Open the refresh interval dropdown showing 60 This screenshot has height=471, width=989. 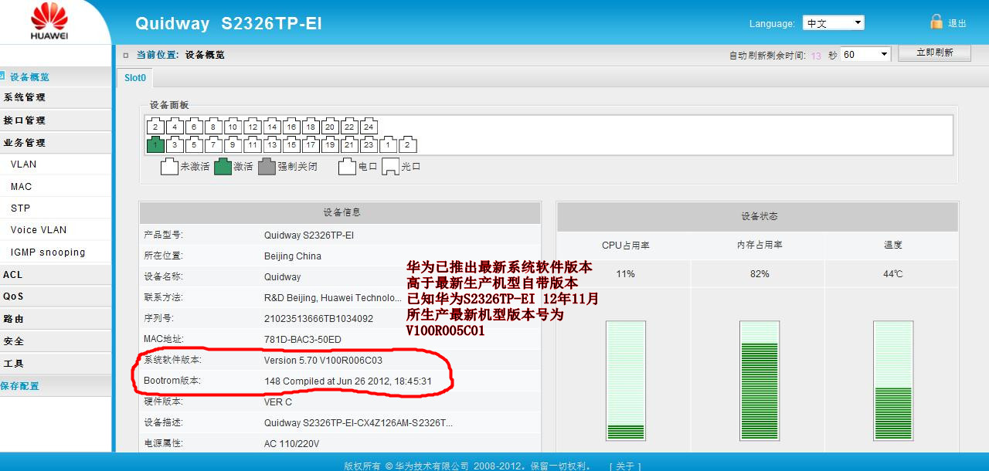(866, 55)
